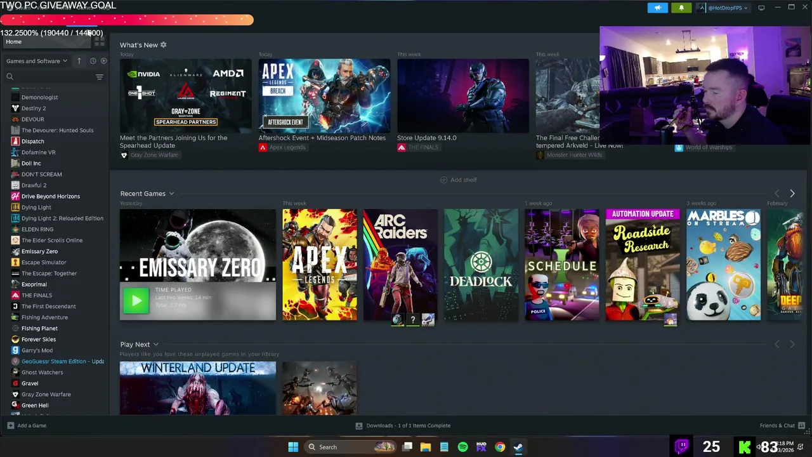Switch library to collections grid view icon
Image resolution: width=812 pixels, height=457 pixels.
pos(100,42)
